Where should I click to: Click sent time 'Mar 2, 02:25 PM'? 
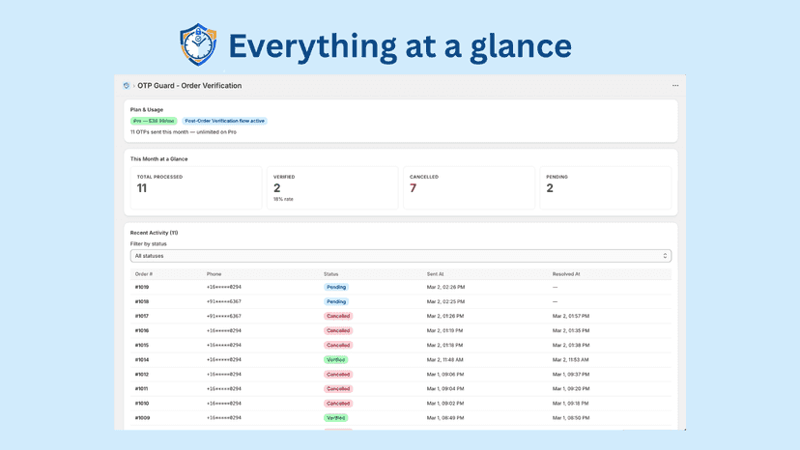pyautogui.click(x=446, y=301)
